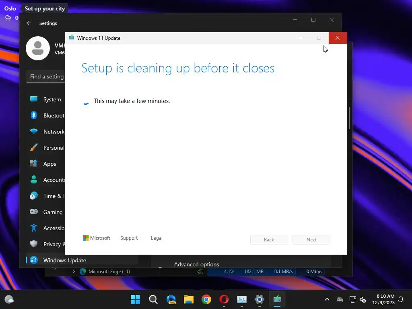Click the efficiency mode leaf icon for Edge
The height and width of the screenshot is (309, 412).
click(200, 272)
